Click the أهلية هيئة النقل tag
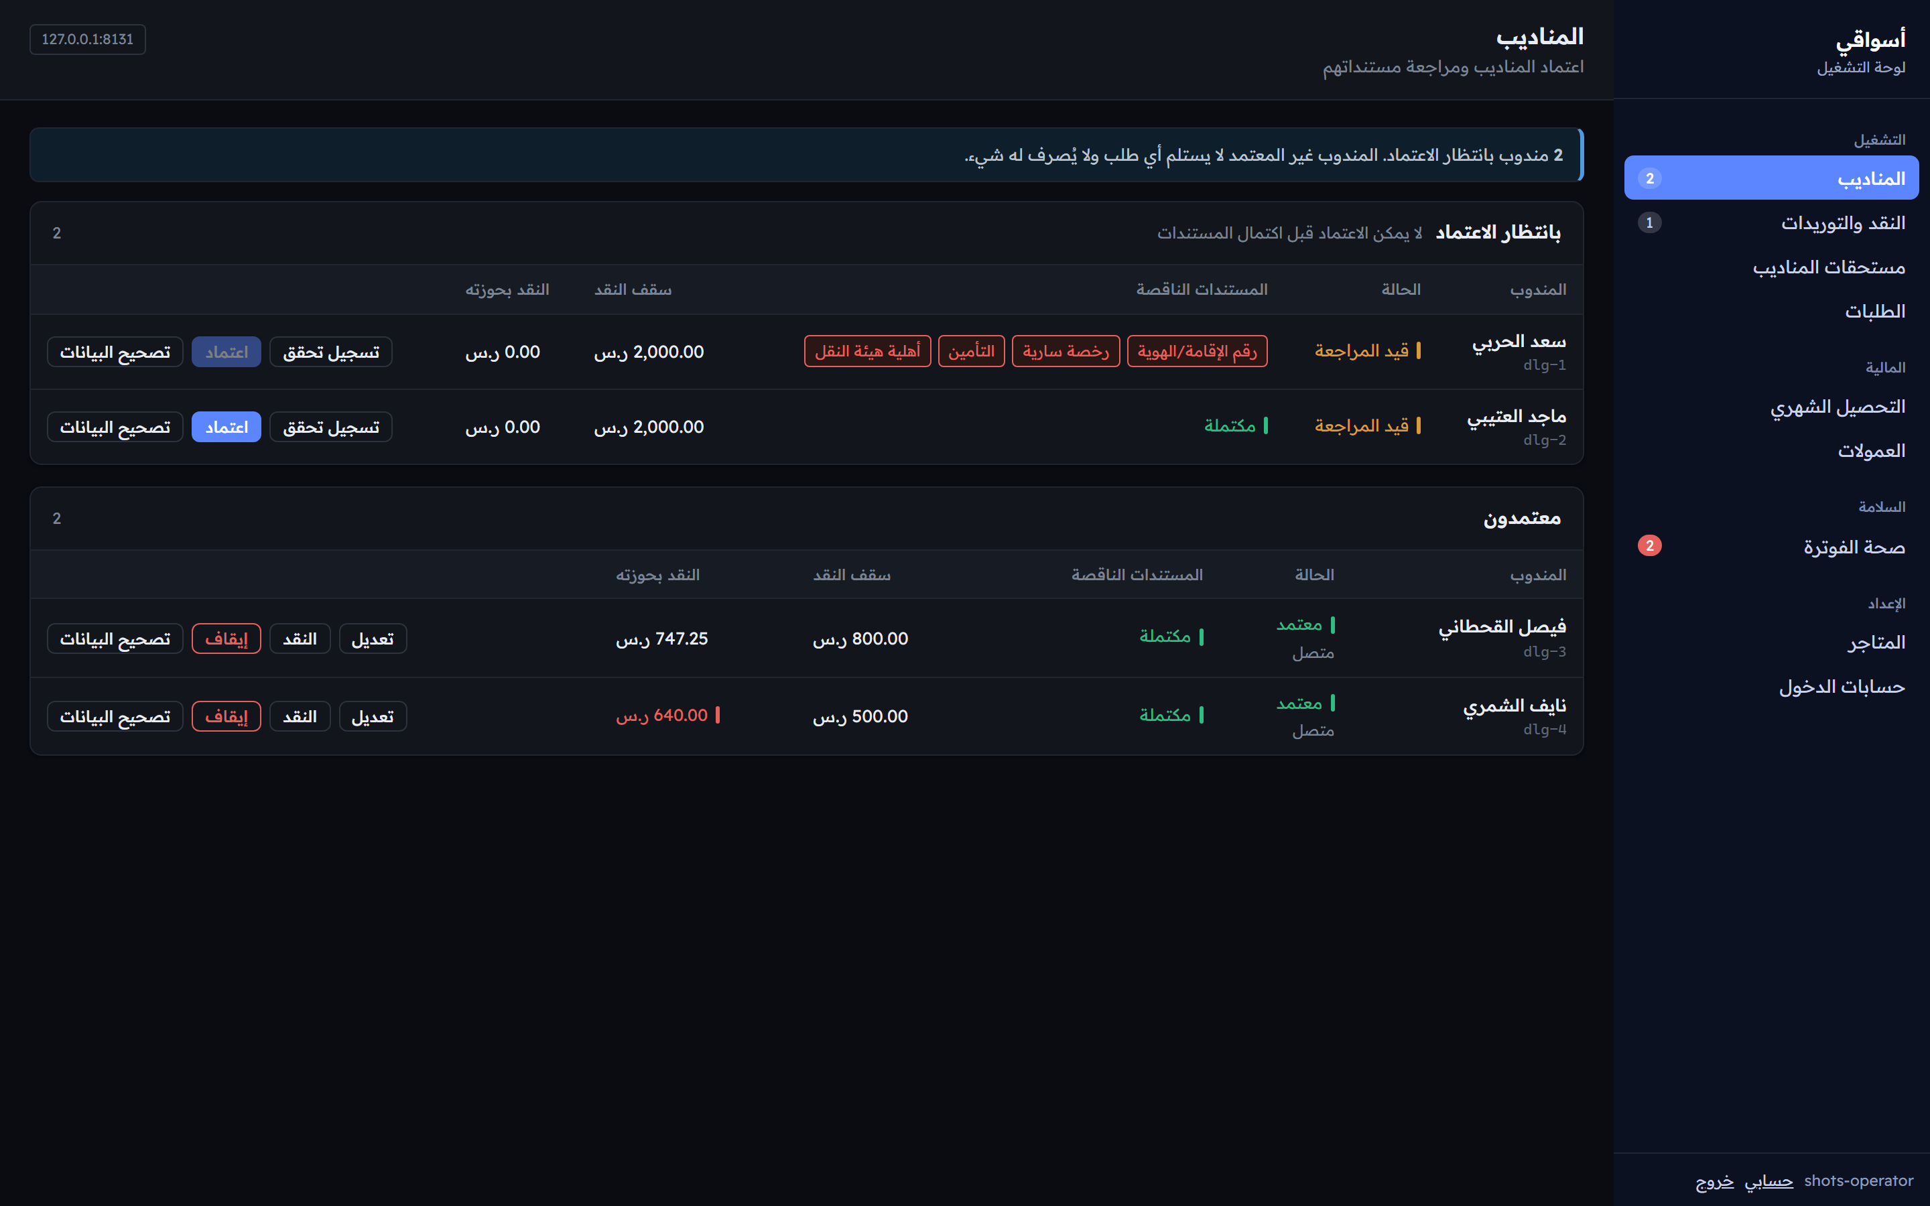The image size is (1930, 1206). (868, 351)
